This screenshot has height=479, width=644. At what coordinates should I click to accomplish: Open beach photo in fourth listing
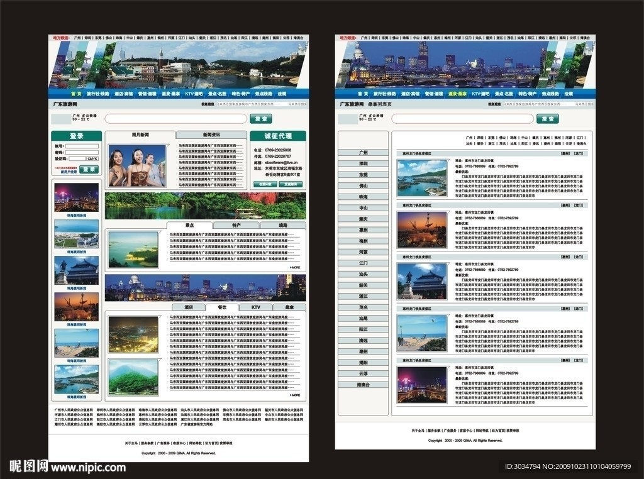pos(422,333)
